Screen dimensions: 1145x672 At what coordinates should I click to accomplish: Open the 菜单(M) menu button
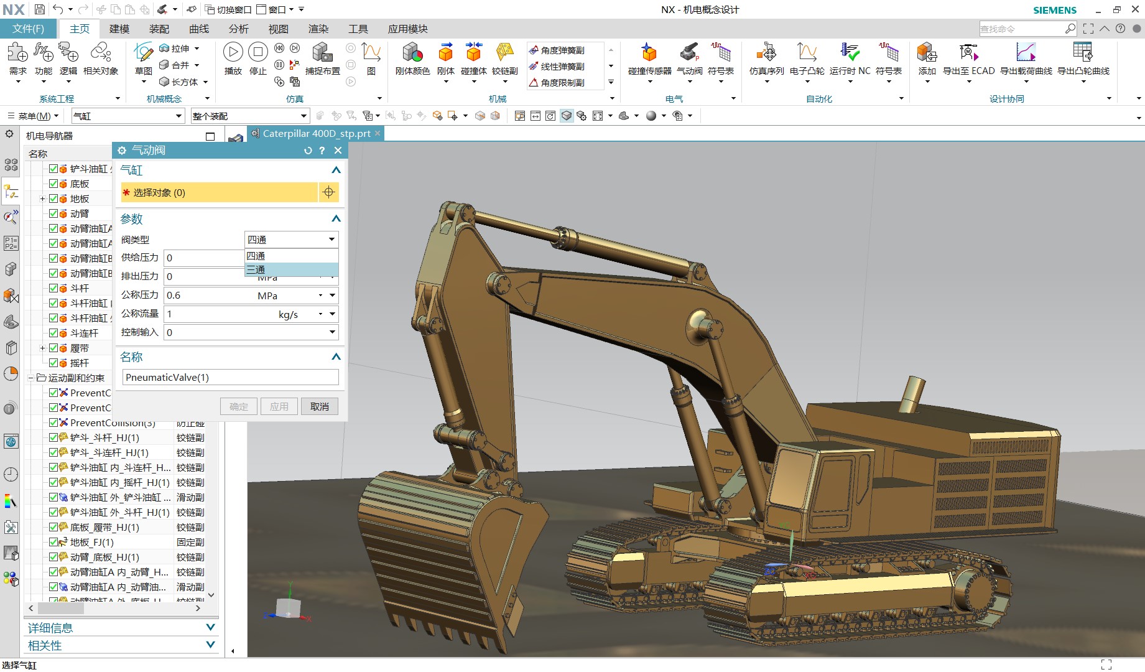(x=32, y=116)
